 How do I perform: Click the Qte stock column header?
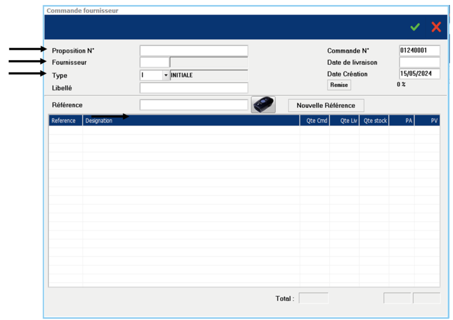tap(374, 121)
